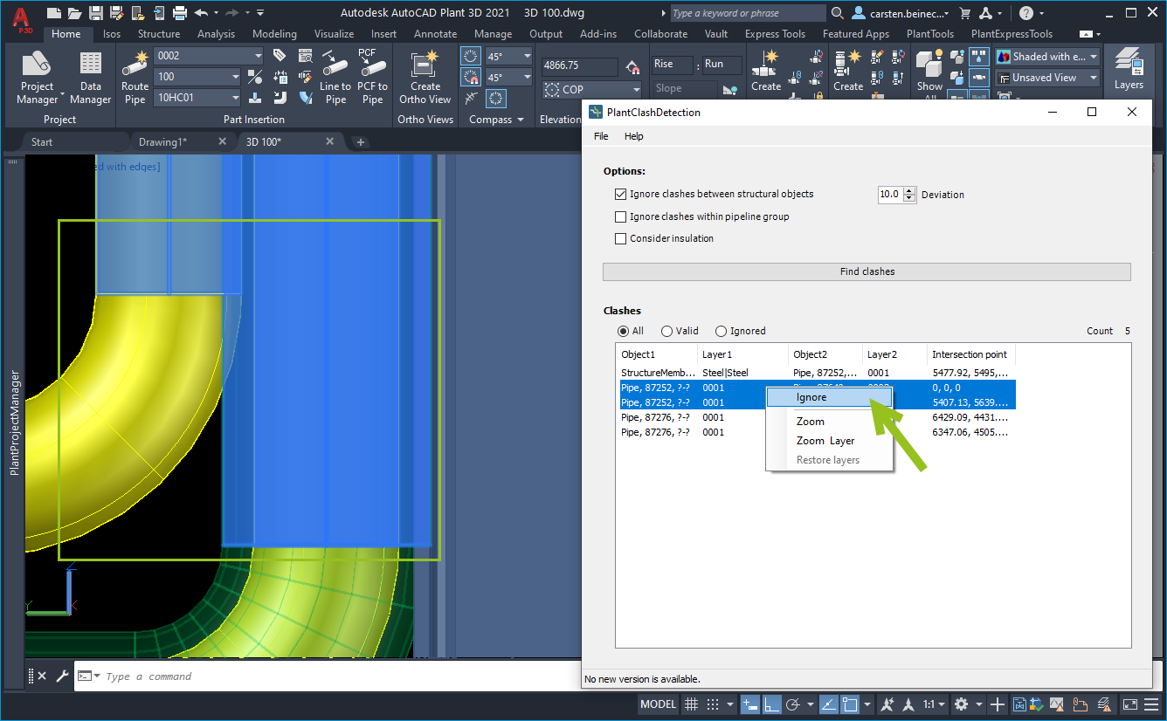Open the new drawing tab plus icon
Image resolution: width=1167 pixels, height=721 pixels.
361,142
